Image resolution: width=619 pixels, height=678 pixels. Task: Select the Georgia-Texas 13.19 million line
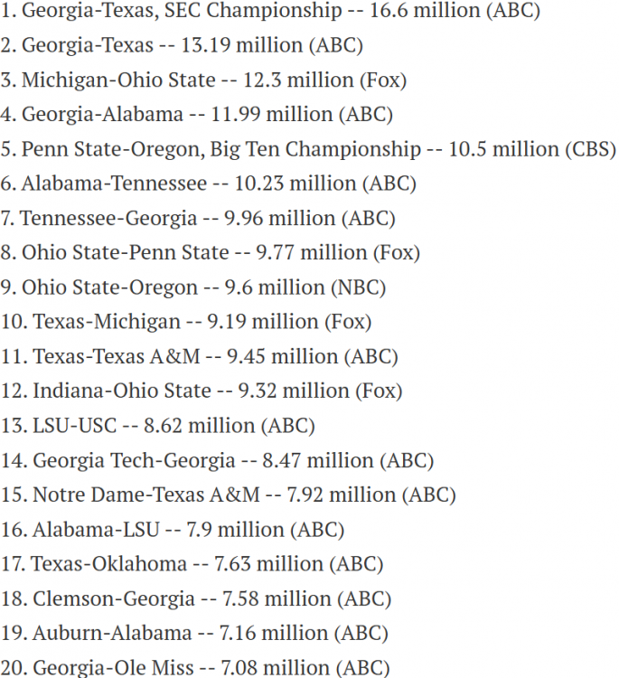182,45
